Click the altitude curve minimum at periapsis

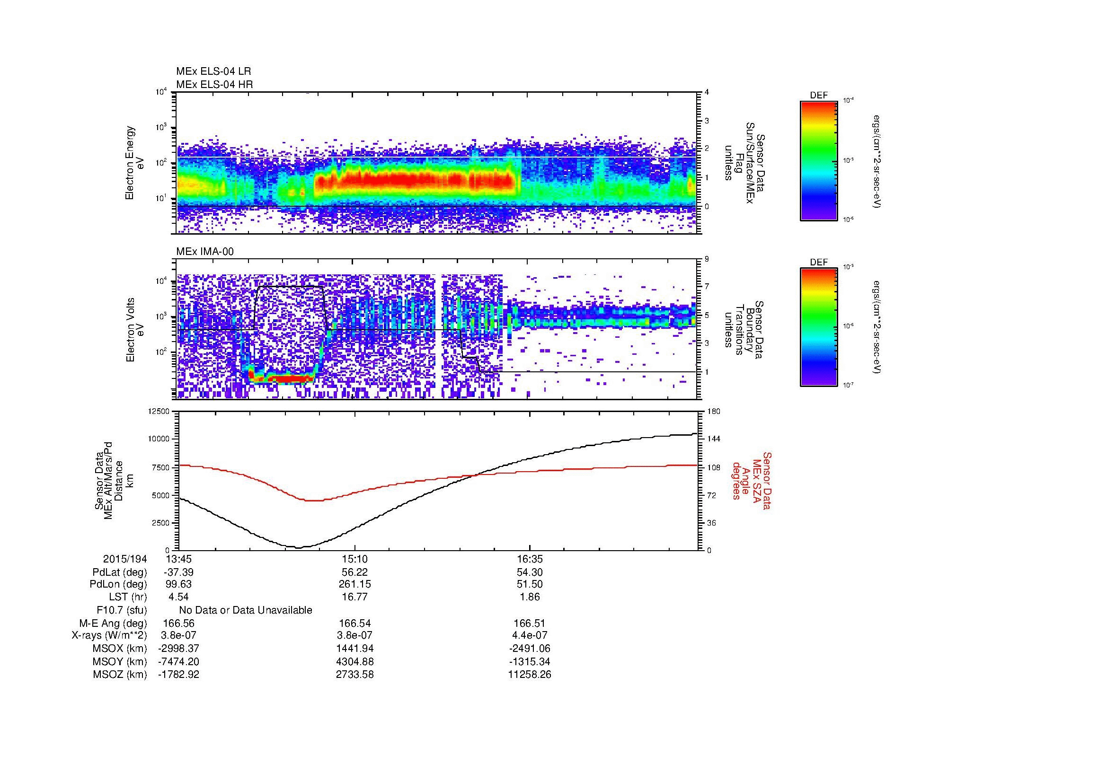[x=298, y=547]
